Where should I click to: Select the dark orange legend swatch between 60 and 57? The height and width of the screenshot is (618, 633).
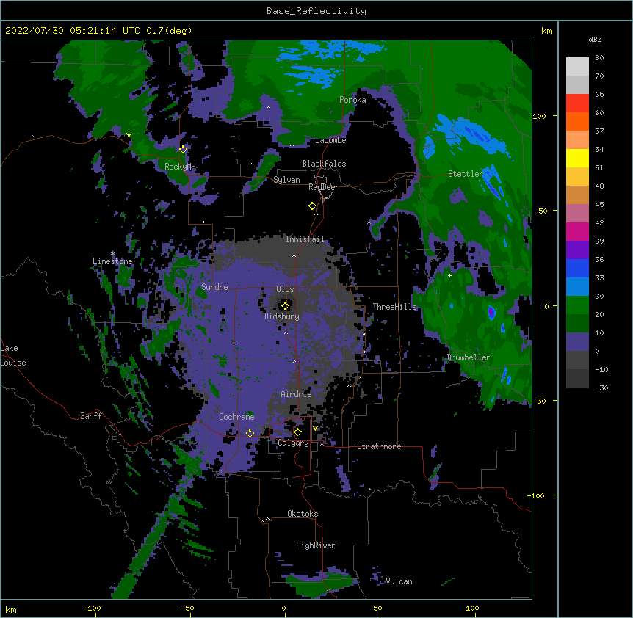(x=577, y=121)
